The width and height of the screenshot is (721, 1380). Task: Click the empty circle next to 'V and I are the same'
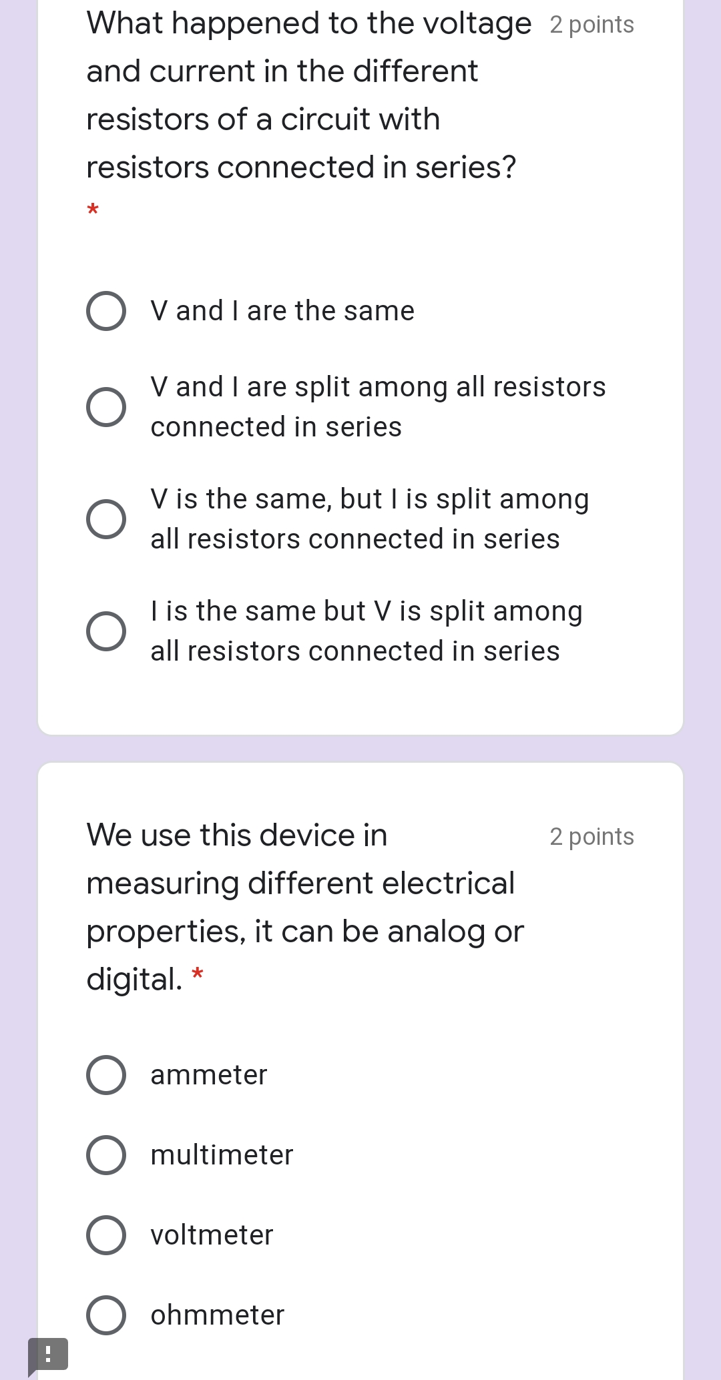(106, 310)
